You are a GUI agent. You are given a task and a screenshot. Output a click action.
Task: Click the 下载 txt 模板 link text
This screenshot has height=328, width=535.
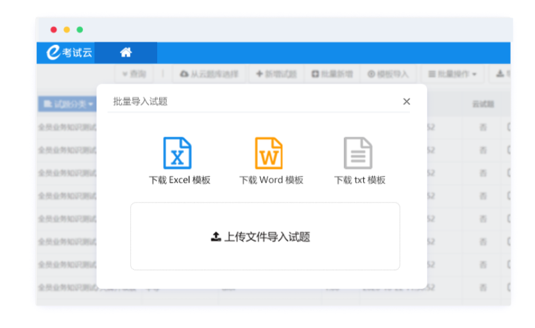tap(360, 180)
